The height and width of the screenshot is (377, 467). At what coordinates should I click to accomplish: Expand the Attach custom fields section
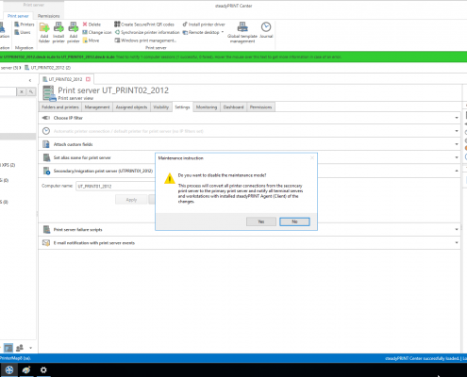[249, 144]
